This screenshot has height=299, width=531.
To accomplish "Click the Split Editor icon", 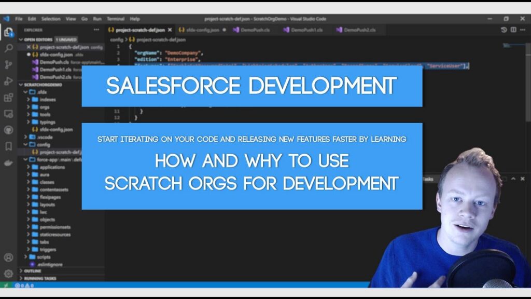I will click(513, 30).
